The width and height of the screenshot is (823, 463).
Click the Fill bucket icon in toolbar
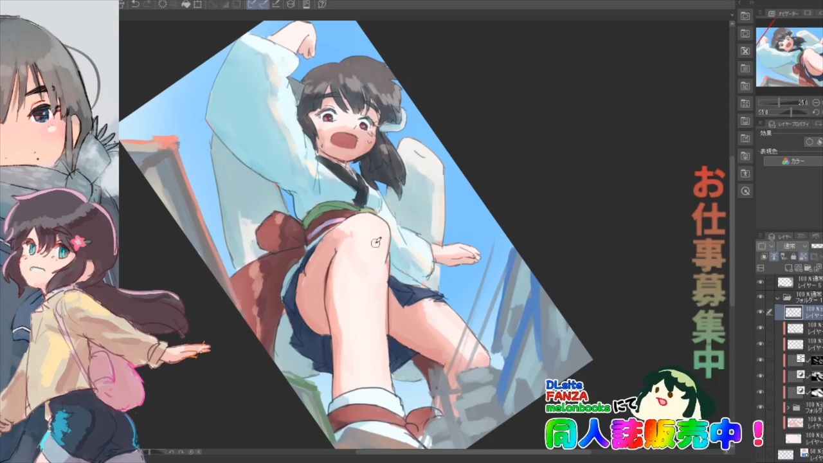[x=186, y=4]
